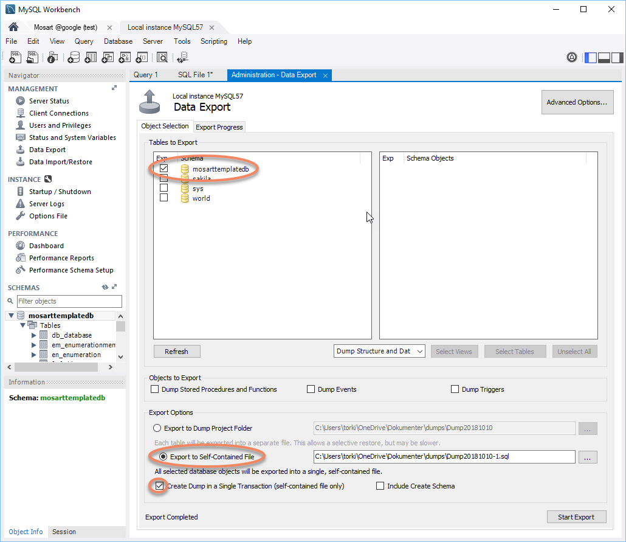This screenshot has height=542, width=626.
Task: Uncheck Create Dump in a Single Transaction
Action: (160, 485)
